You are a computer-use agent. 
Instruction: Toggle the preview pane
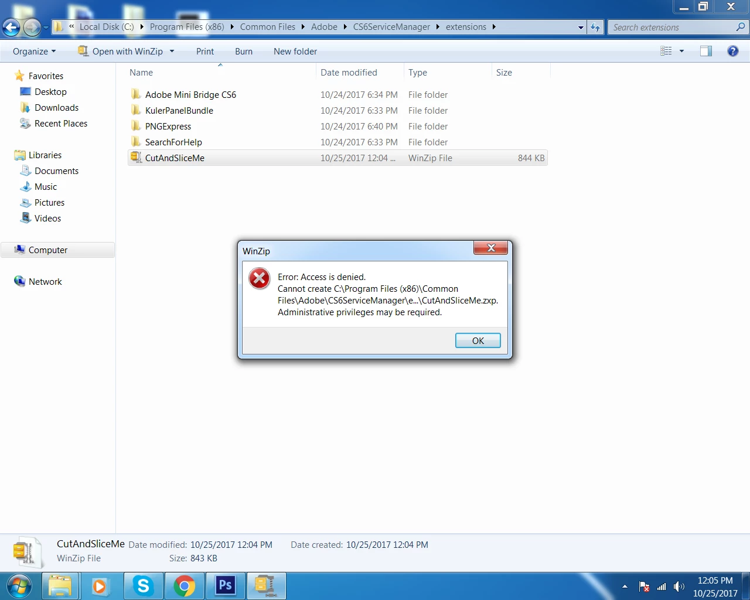pos(706,51)
